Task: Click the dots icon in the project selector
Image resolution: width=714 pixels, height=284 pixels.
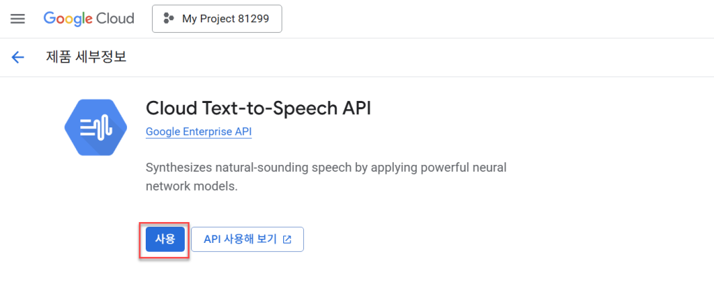Action: point(169,19)
